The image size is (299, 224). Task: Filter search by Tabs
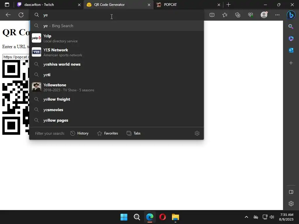click(133, 133)
